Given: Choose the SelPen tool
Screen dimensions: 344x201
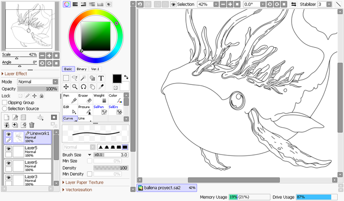Looking at the screenshot, I should click(100, 110).
